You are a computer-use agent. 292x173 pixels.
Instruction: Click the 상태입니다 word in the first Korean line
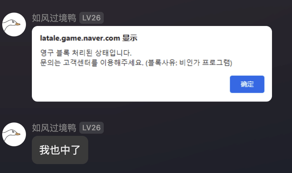[113, 53]
